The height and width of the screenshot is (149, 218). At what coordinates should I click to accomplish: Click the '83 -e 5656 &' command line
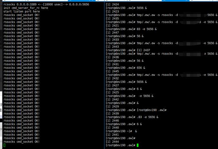131,29
